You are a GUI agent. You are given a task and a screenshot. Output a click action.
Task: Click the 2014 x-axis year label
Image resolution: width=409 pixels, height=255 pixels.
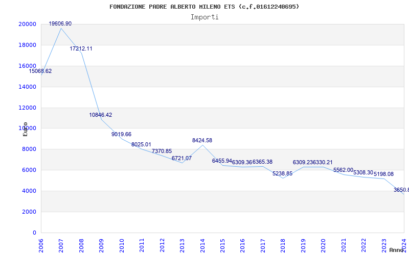pos(202,245)
